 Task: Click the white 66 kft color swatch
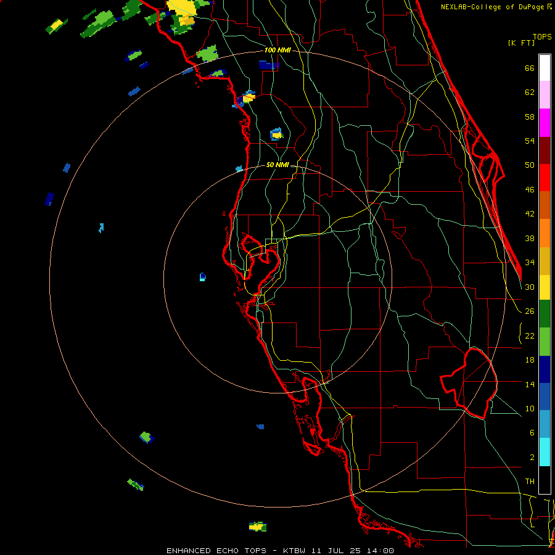pos(545,68)
